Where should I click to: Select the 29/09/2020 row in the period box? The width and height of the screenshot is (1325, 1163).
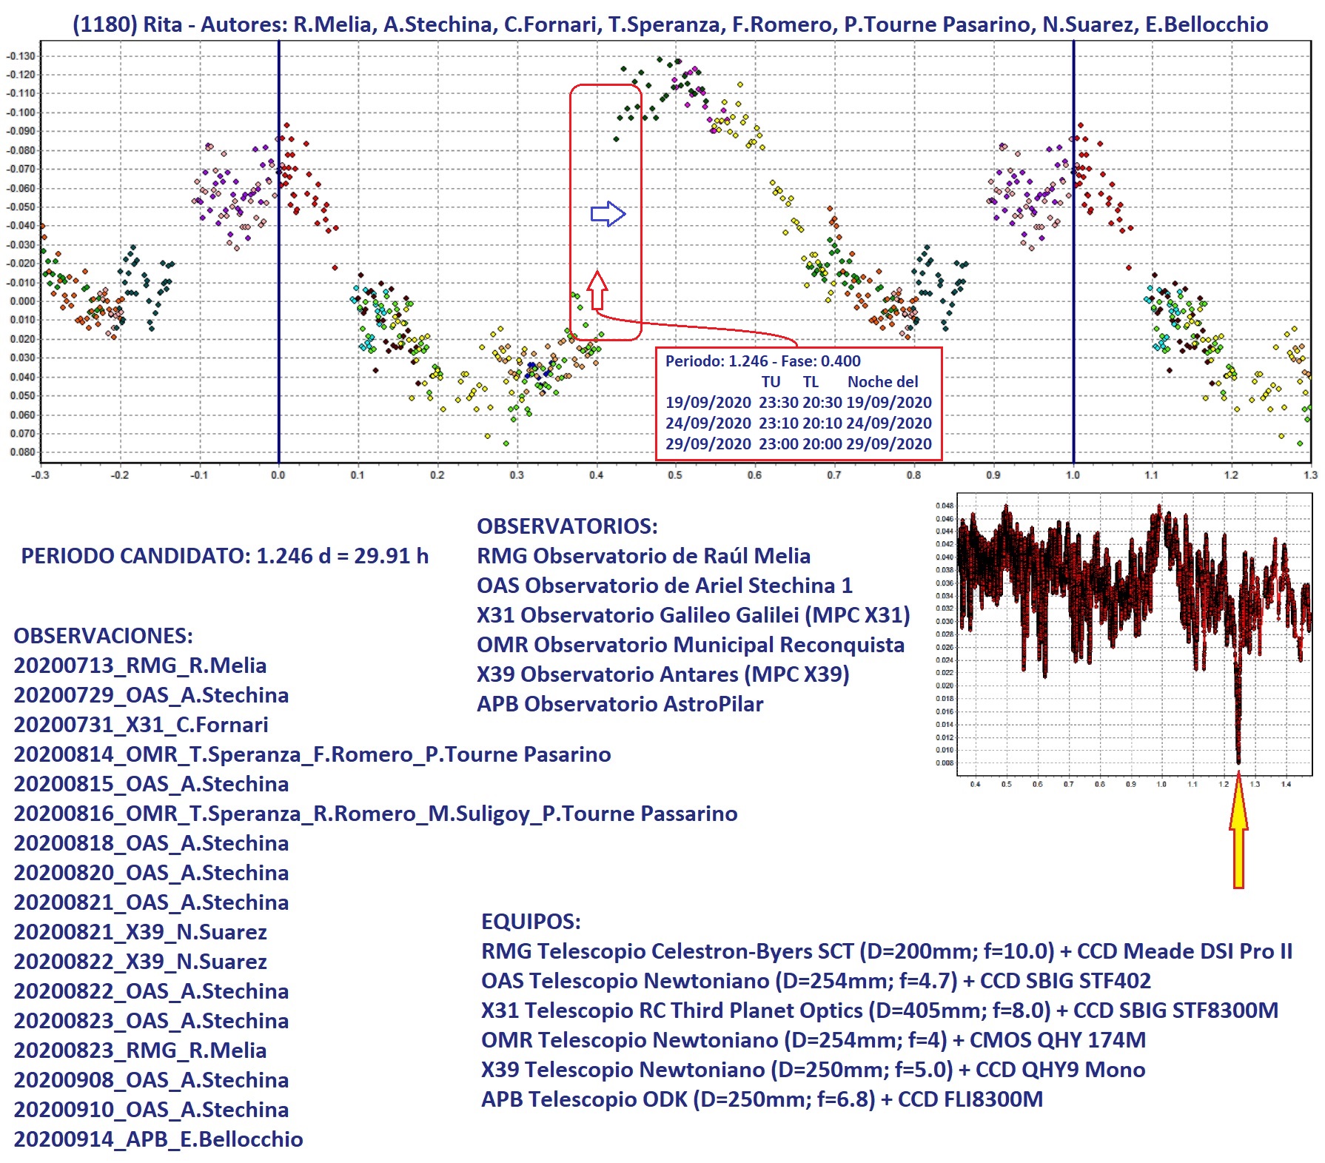coord(798,444)
